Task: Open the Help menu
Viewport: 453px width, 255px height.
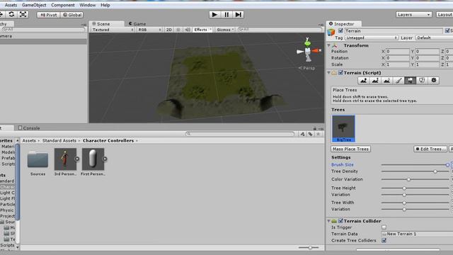Action: (105, 5)
